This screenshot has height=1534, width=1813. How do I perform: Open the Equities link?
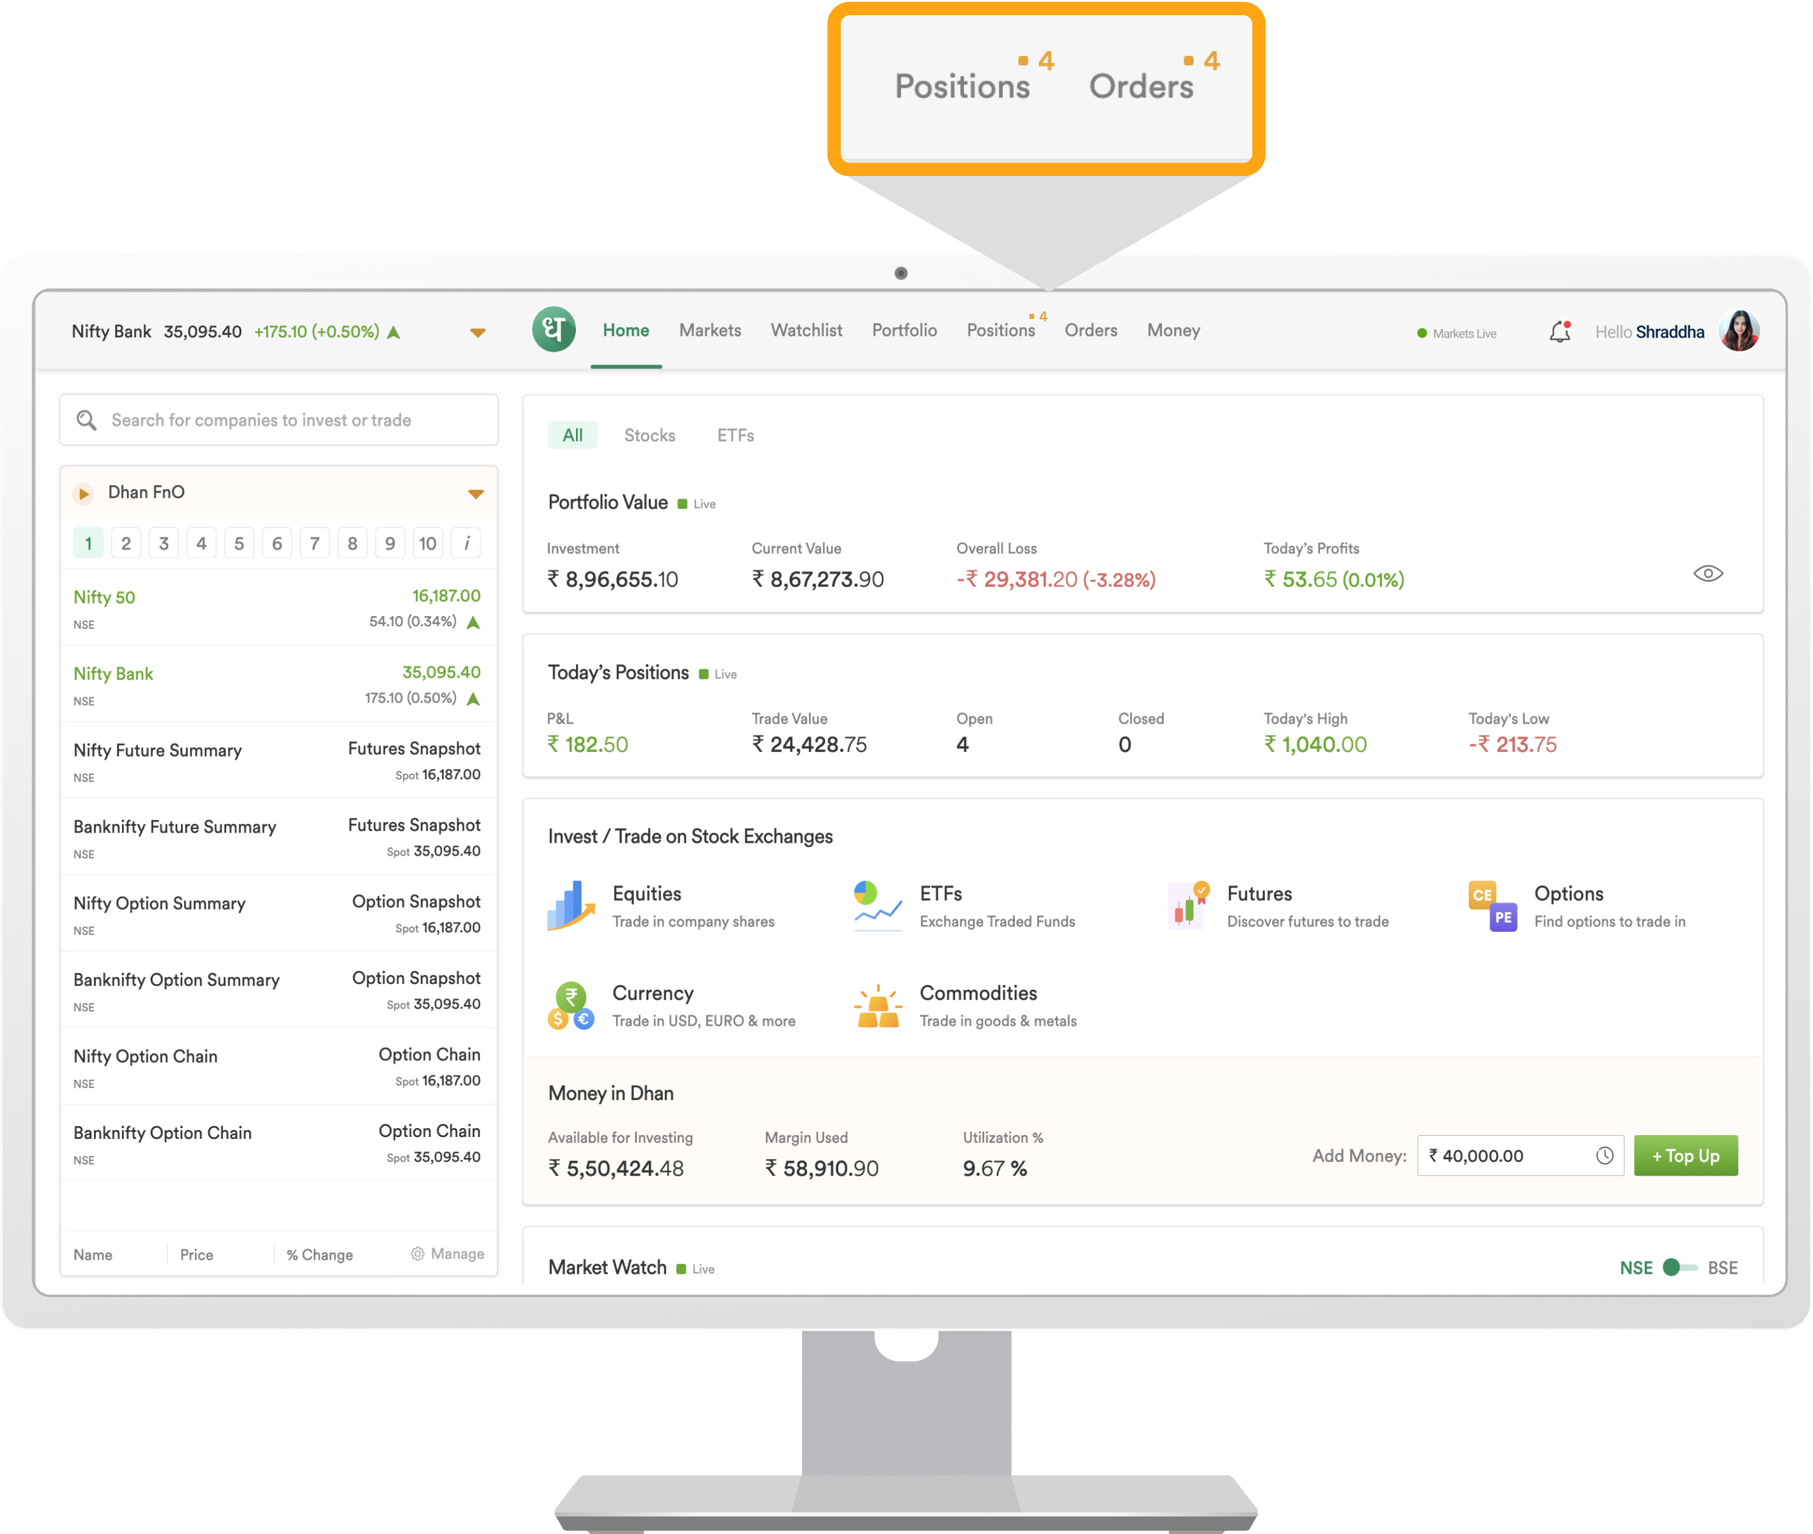(647, 894)
